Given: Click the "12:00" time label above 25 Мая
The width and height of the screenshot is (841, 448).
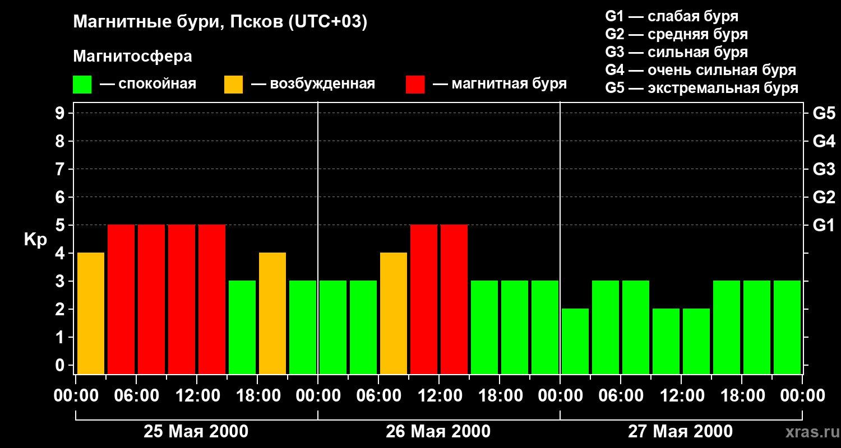Looking at the screenshot, I should pos(197,396).
